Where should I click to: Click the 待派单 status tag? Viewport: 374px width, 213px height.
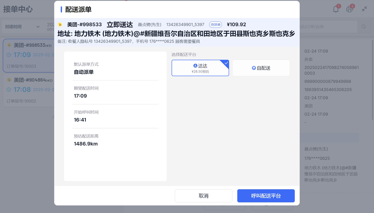click(x=215, y=25)
